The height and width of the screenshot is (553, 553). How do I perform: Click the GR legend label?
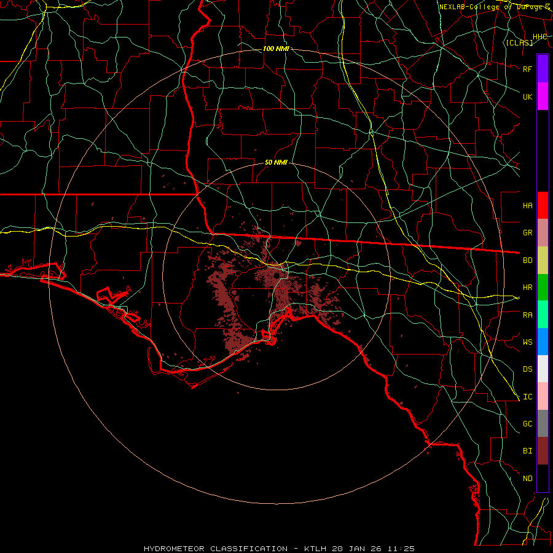(527, 233)
